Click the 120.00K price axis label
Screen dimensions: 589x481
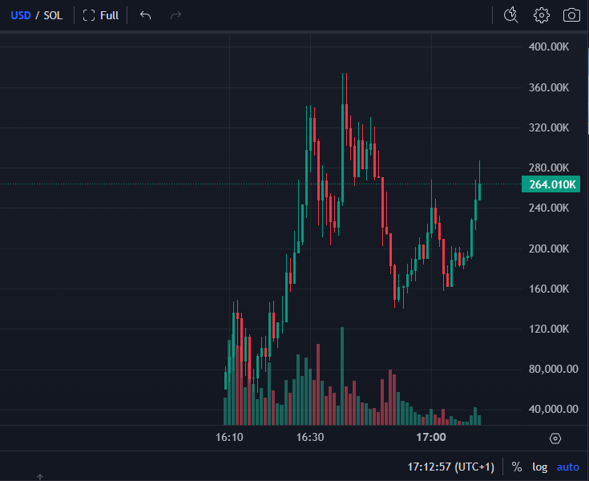(549, 329)
